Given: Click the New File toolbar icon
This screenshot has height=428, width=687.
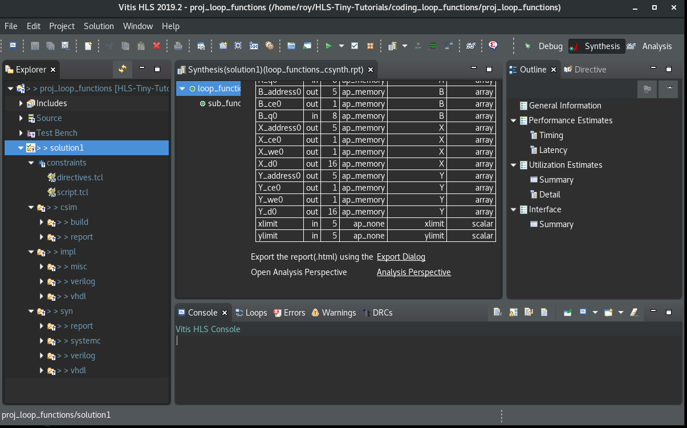Looking at the screenshot, I should click(x=88, y=46).
